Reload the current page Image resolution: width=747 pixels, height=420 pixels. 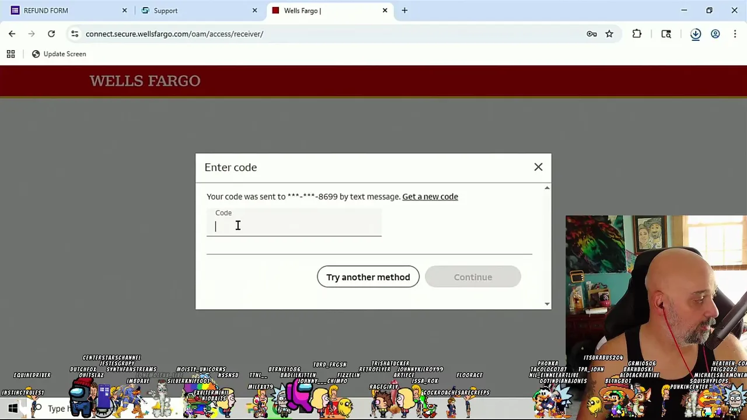[x=51, y=34]
